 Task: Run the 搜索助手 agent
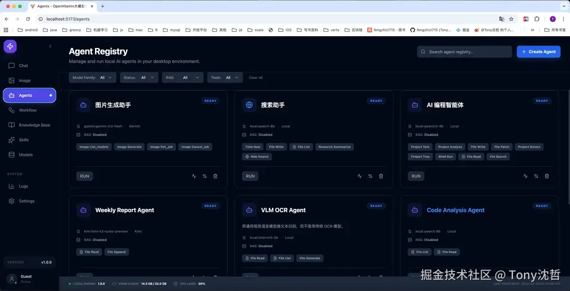[x=250, y=176]
